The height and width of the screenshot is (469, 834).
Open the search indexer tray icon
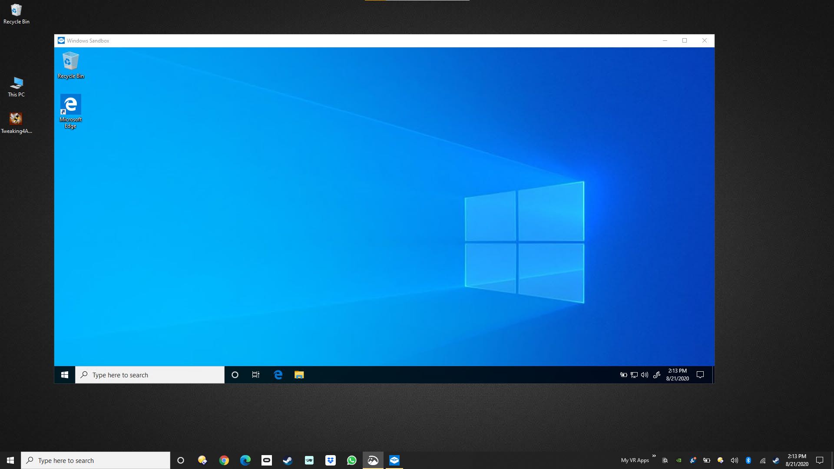tap(665, 460)
